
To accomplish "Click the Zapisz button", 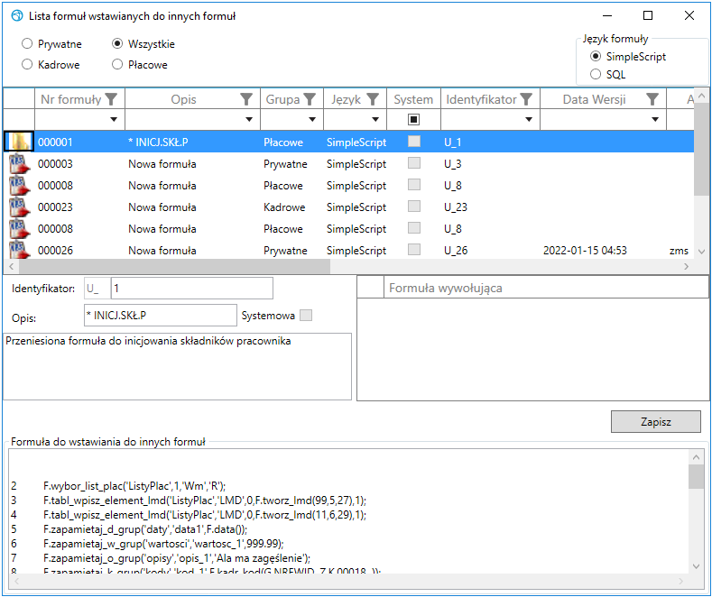I will [x=656, y=422].
